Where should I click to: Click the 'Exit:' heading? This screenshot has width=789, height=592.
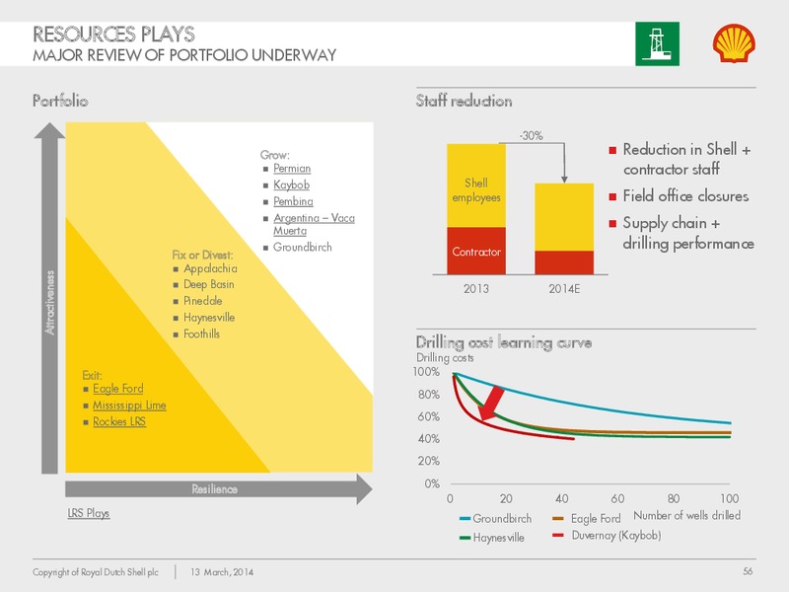pos(92,376)
